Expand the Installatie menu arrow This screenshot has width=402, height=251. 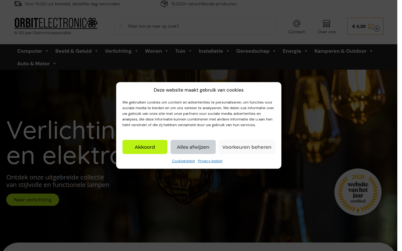coord(228,51)
